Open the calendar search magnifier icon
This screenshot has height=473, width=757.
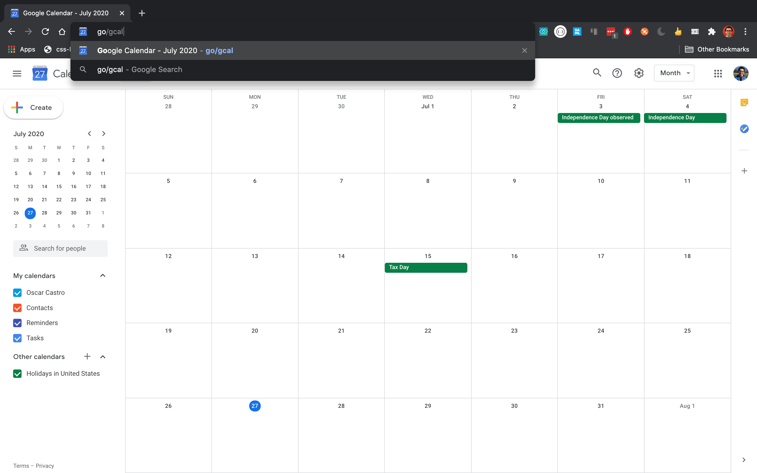pos(597,73)
